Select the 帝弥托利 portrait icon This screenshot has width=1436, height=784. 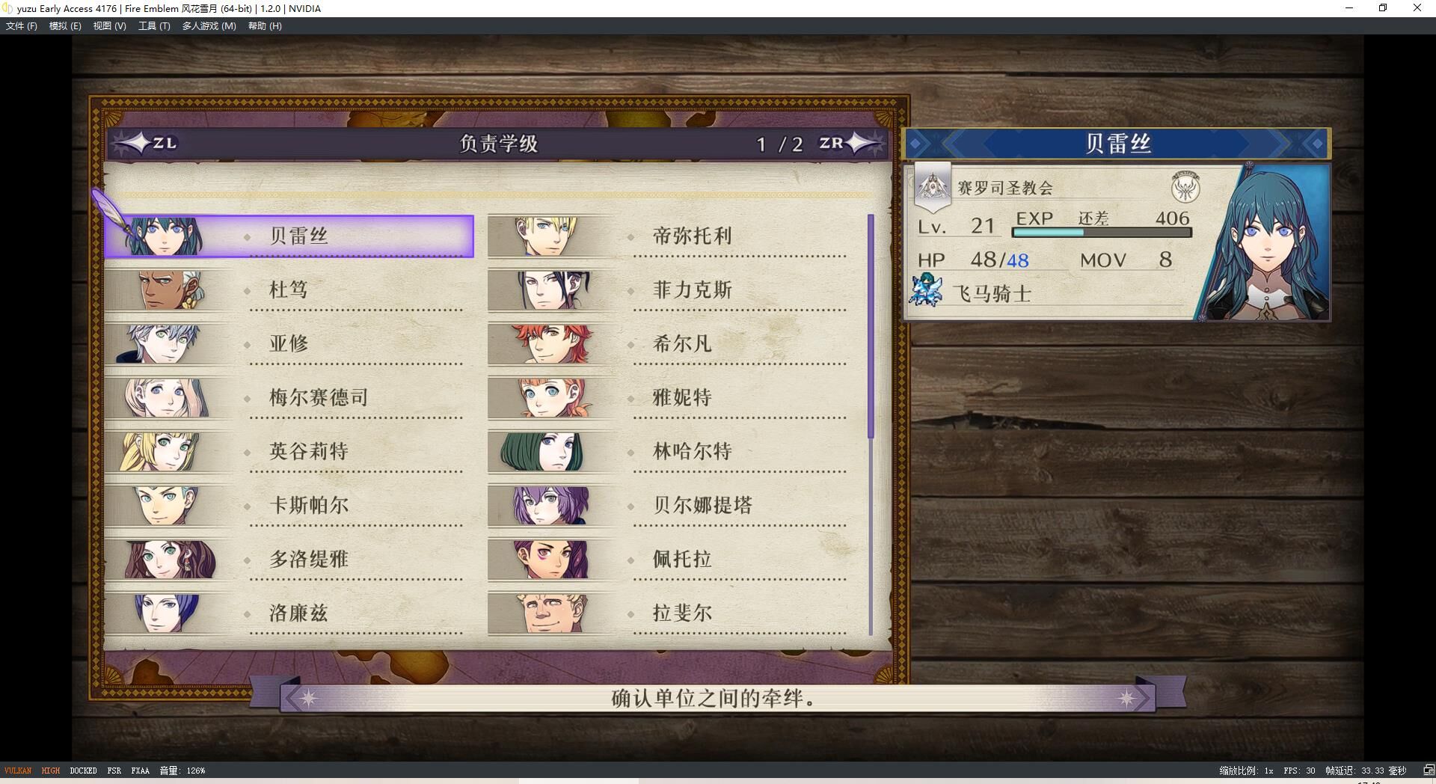[x=546, y=236]
